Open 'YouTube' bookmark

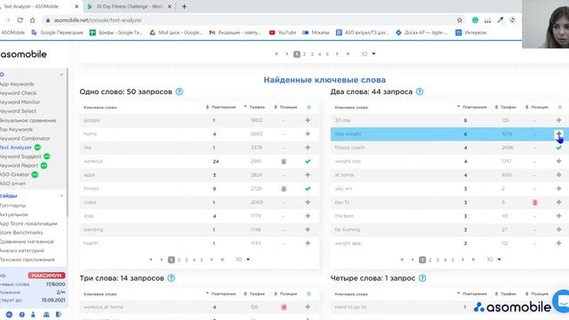(x=283, y=33)
